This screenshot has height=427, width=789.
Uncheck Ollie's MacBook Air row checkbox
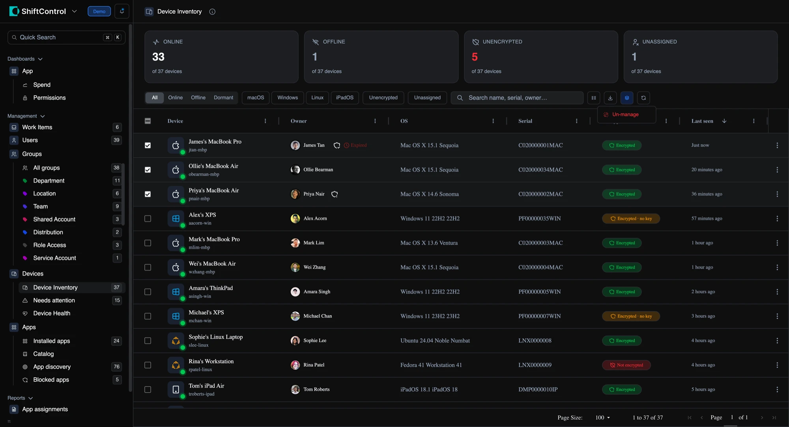tap(148, 170)
